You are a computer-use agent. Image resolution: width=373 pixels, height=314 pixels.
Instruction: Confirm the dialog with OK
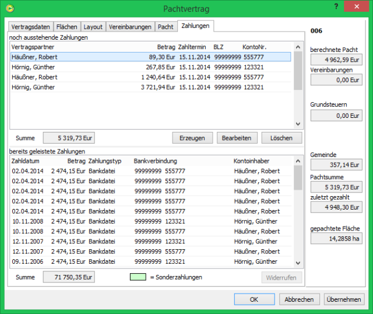click(254, 299)
